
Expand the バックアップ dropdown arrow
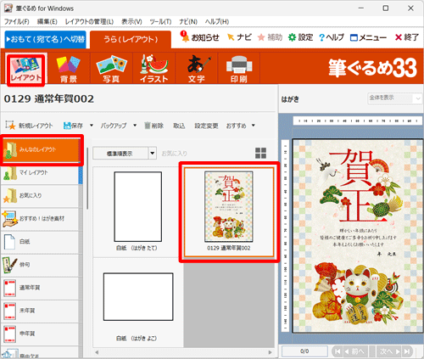pos(135,126)
